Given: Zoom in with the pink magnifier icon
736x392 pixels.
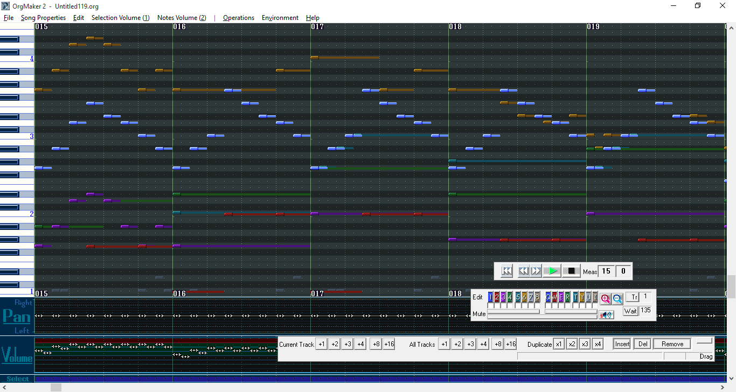Looking at the screenshot, I should point(605,298).
